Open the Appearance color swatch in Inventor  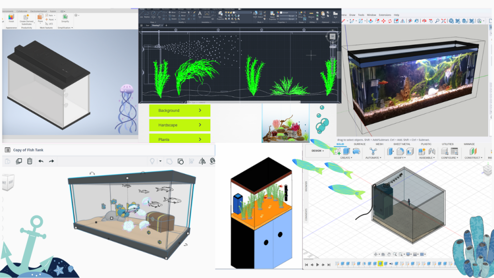[x=11, y=17]
